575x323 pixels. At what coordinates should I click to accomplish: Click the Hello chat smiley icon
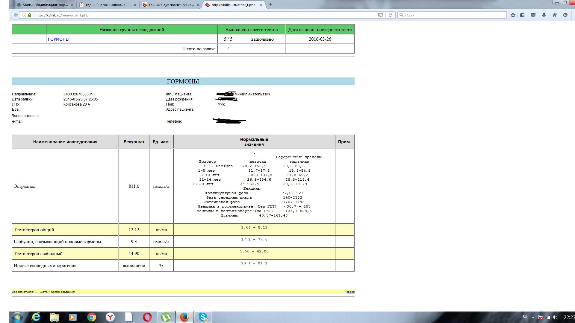pos(565,15)
